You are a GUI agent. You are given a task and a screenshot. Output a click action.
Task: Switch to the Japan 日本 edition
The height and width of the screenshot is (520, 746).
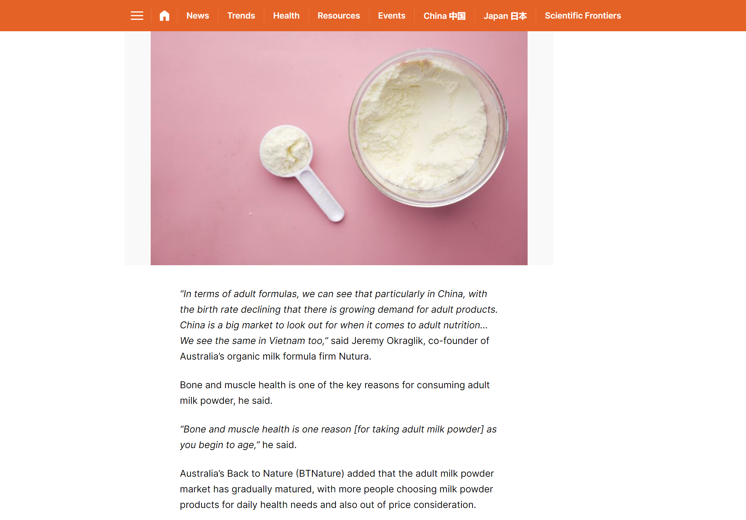click(505, 16)
